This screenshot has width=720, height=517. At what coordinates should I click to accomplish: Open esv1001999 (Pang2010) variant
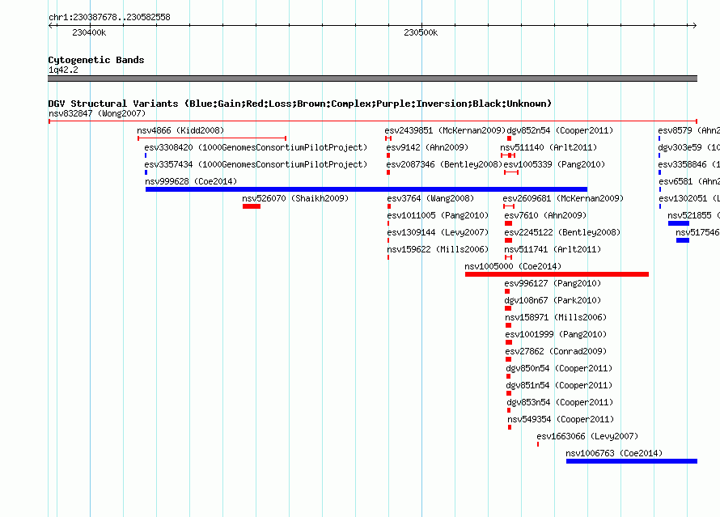click(556, 334)
